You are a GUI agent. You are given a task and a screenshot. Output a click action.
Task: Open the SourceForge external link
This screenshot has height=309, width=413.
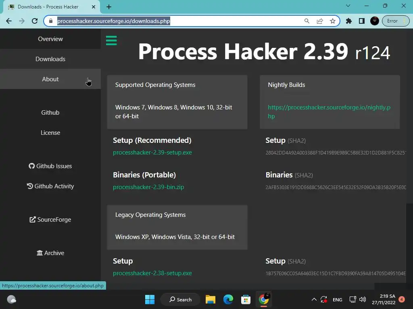50,220
